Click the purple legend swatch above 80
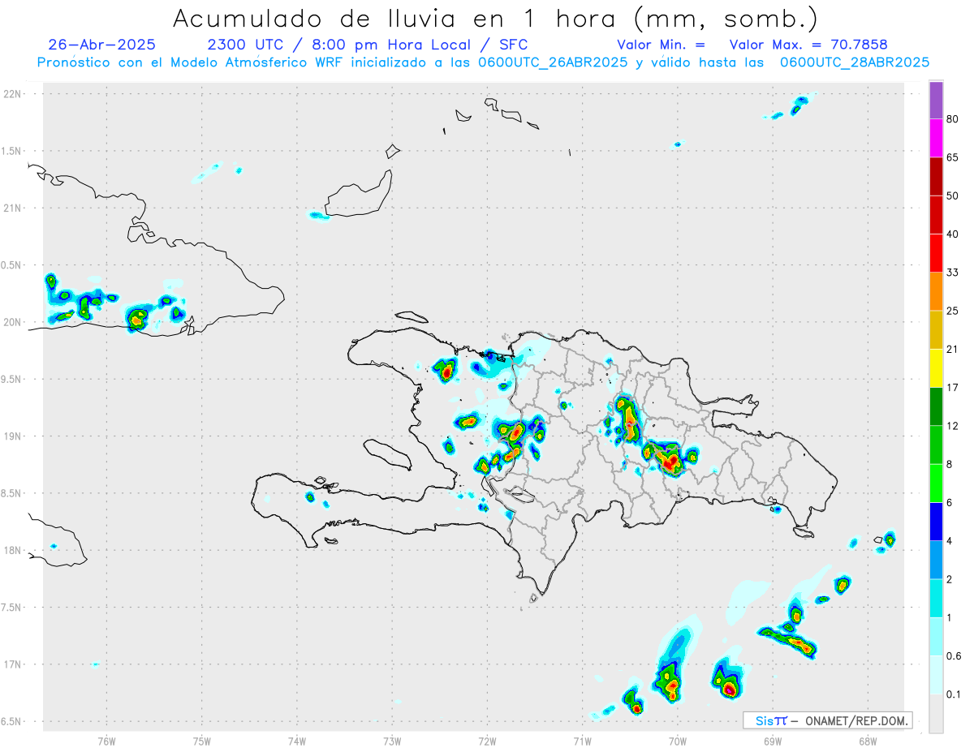The width and height of the screenshot is (974, 752). coord(936,101)
